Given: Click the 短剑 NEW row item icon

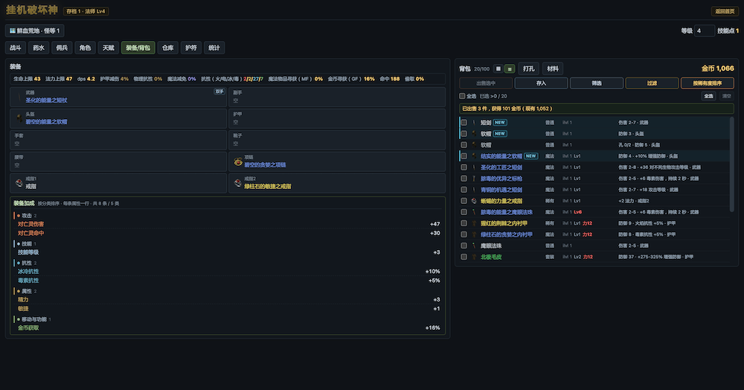Looking at the screenshot, I should tap(473, 122).
